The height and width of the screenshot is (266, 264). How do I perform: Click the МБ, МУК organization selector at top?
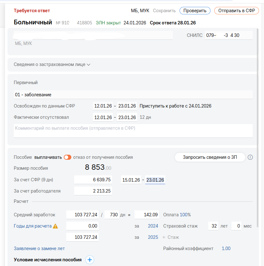[x=140, y=11]
